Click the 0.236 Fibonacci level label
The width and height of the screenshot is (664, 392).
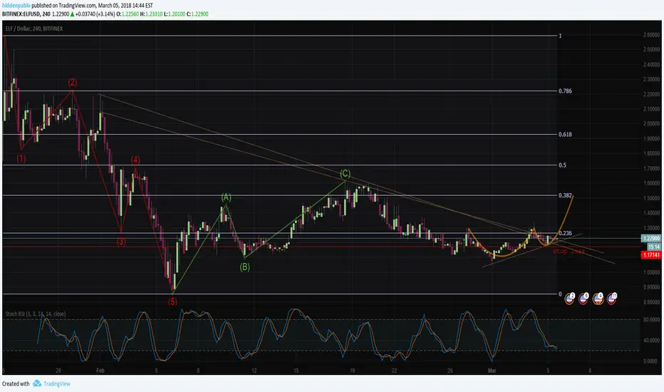tap(565, 233)
